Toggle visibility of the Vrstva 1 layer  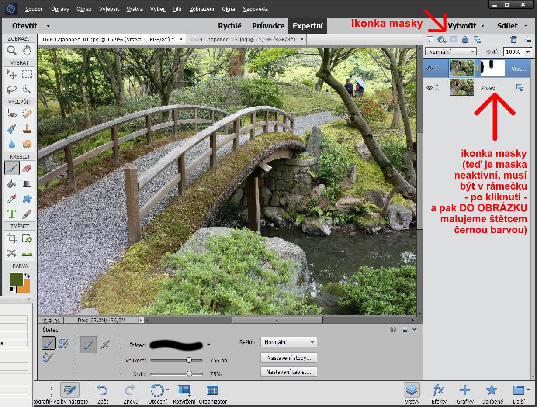click(430, 68)
